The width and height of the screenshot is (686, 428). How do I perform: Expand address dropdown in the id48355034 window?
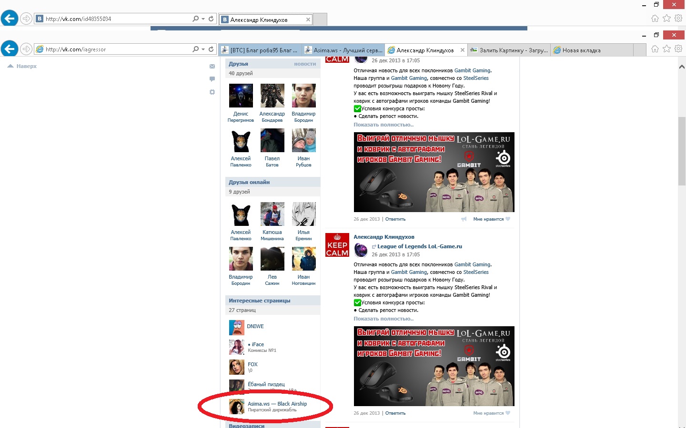pos(203,19)
